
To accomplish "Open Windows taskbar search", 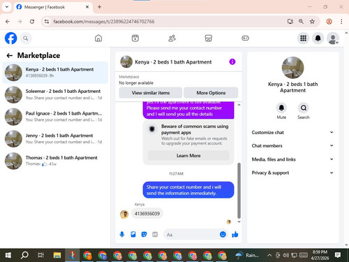I will pos(24,255).
